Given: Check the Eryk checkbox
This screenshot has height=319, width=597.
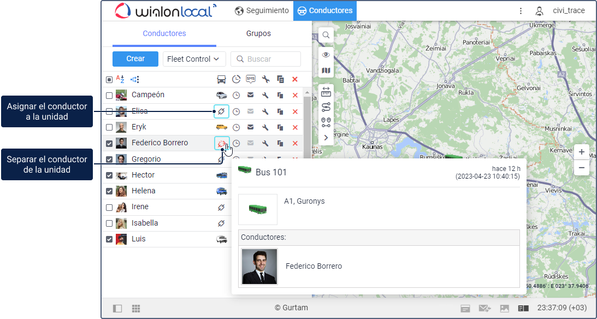Looking at the screenshot, I should (109, 127).
